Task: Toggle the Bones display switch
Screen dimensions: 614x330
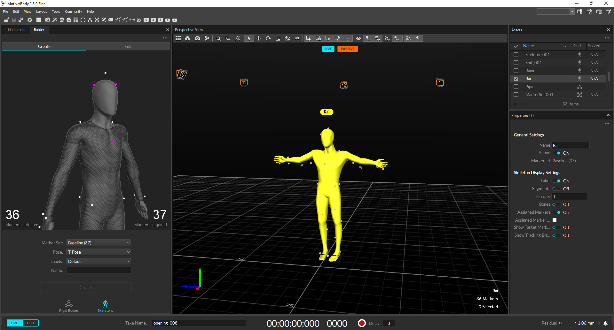Action: [x=556, y=204]
